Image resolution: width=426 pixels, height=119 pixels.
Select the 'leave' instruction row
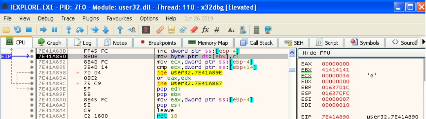point(165,110)
